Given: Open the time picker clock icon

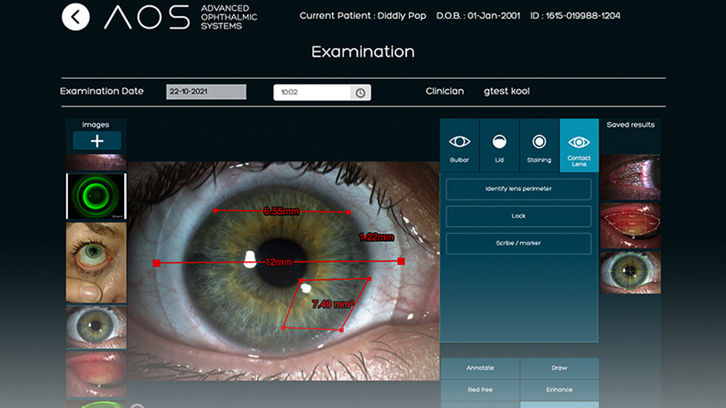Looking at the screenshot, I should [360, 92].
